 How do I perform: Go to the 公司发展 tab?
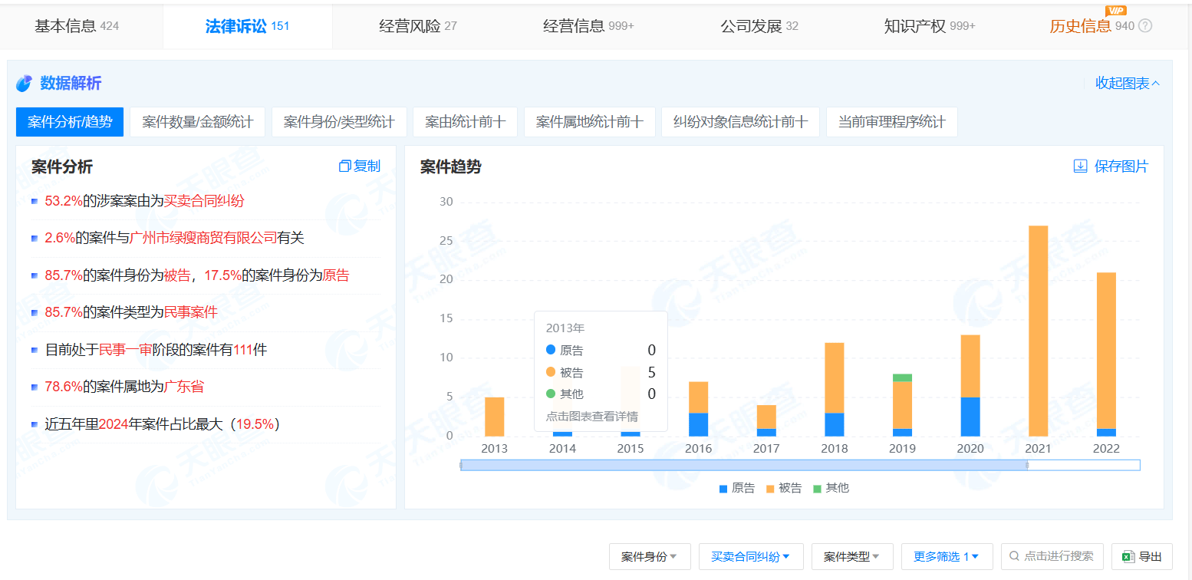pos(759,26)
